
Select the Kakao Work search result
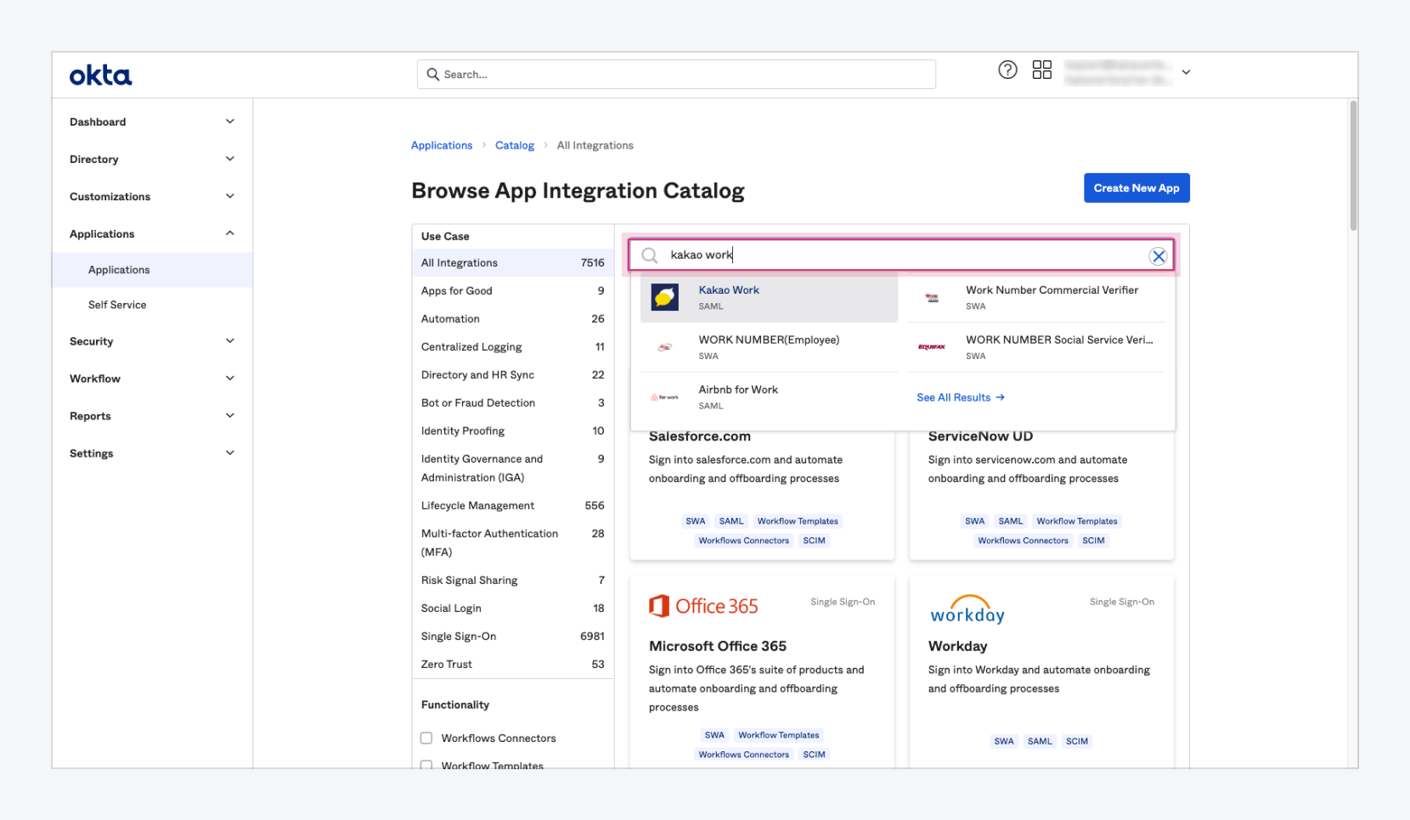pyautogui.click(x=769, y=297)
